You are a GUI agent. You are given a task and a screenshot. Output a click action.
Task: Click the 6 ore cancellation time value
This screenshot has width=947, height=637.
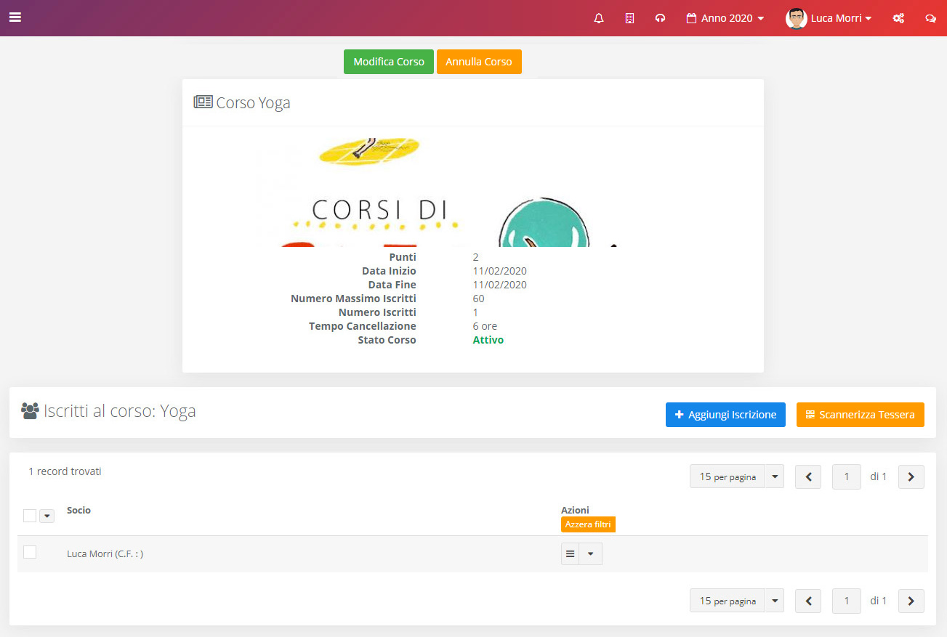click(x=485, y=326)
